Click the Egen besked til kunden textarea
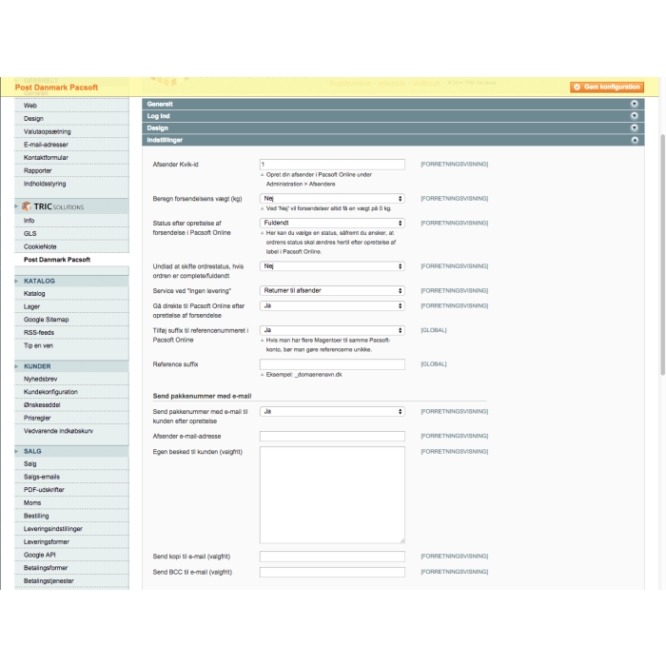 coord(332,495)
